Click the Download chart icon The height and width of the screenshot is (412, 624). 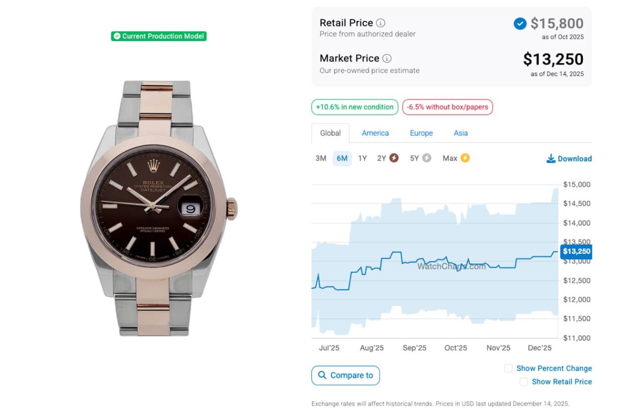click(551, 158)
